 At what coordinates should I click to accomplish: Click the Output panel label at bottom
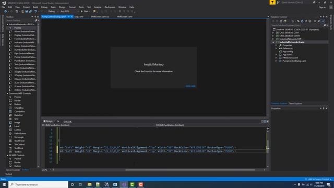8,174
